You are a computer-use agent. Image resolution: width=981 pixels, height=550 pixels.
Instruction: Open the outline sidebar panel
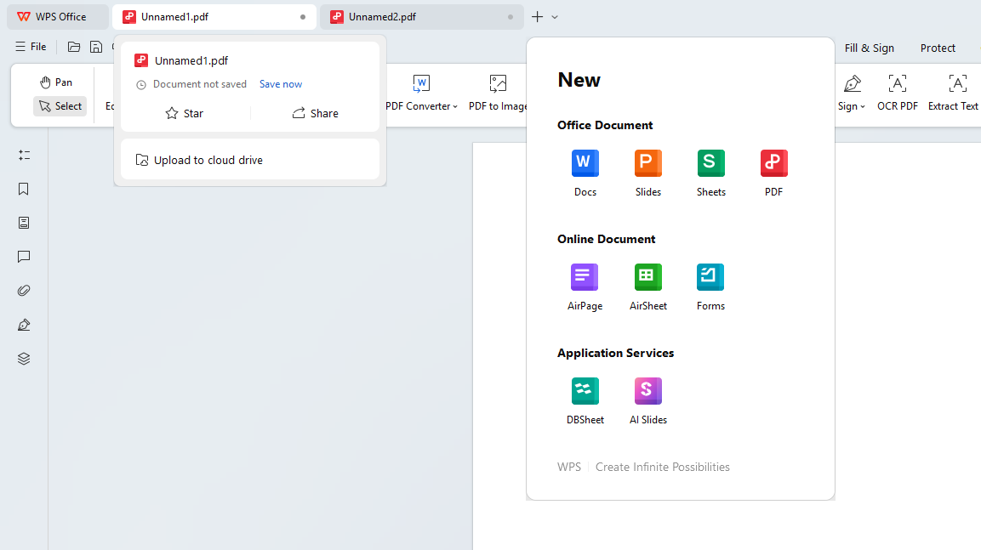(x=24, y=155)
